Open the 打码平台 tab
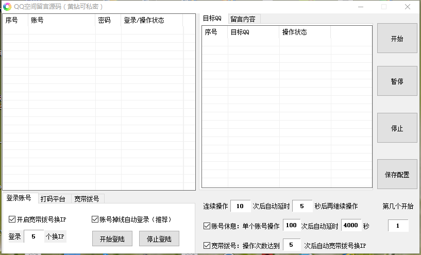Viewport: 421px width, 255px height. [x=55, y=199]
